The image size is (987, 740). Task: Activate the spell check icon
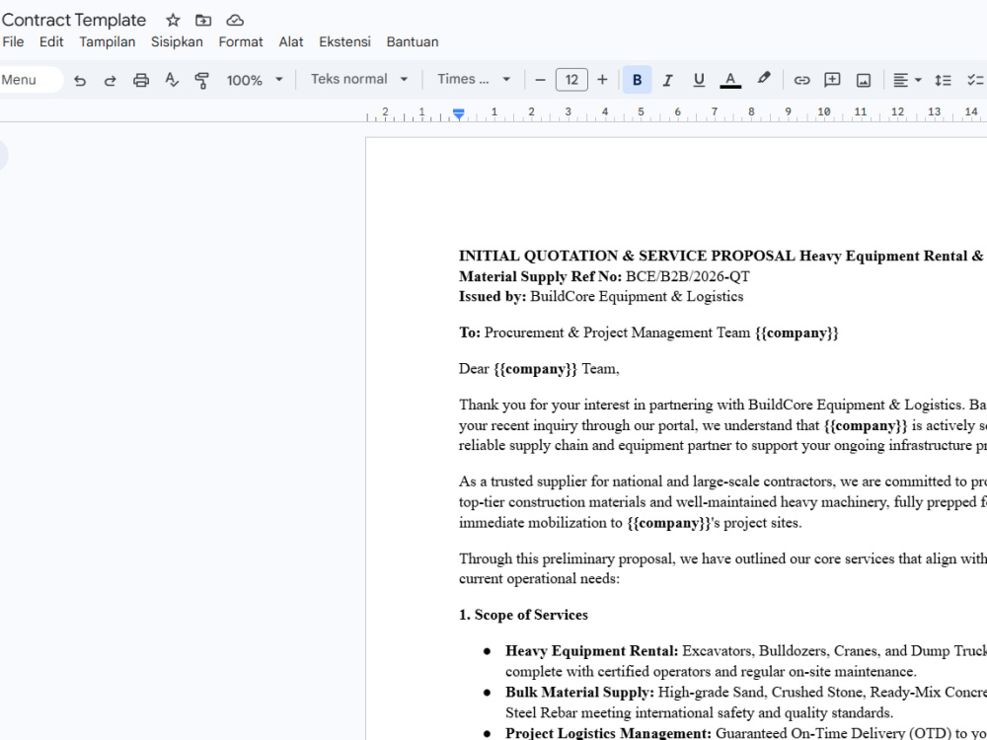pyautogui.click(x=171, y=80)
